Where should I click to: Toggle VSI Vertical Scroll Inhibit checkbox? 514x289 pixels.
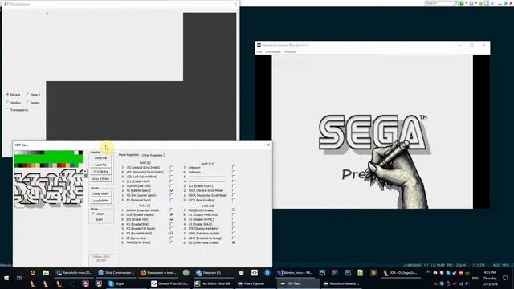click(x=171, y=168)
